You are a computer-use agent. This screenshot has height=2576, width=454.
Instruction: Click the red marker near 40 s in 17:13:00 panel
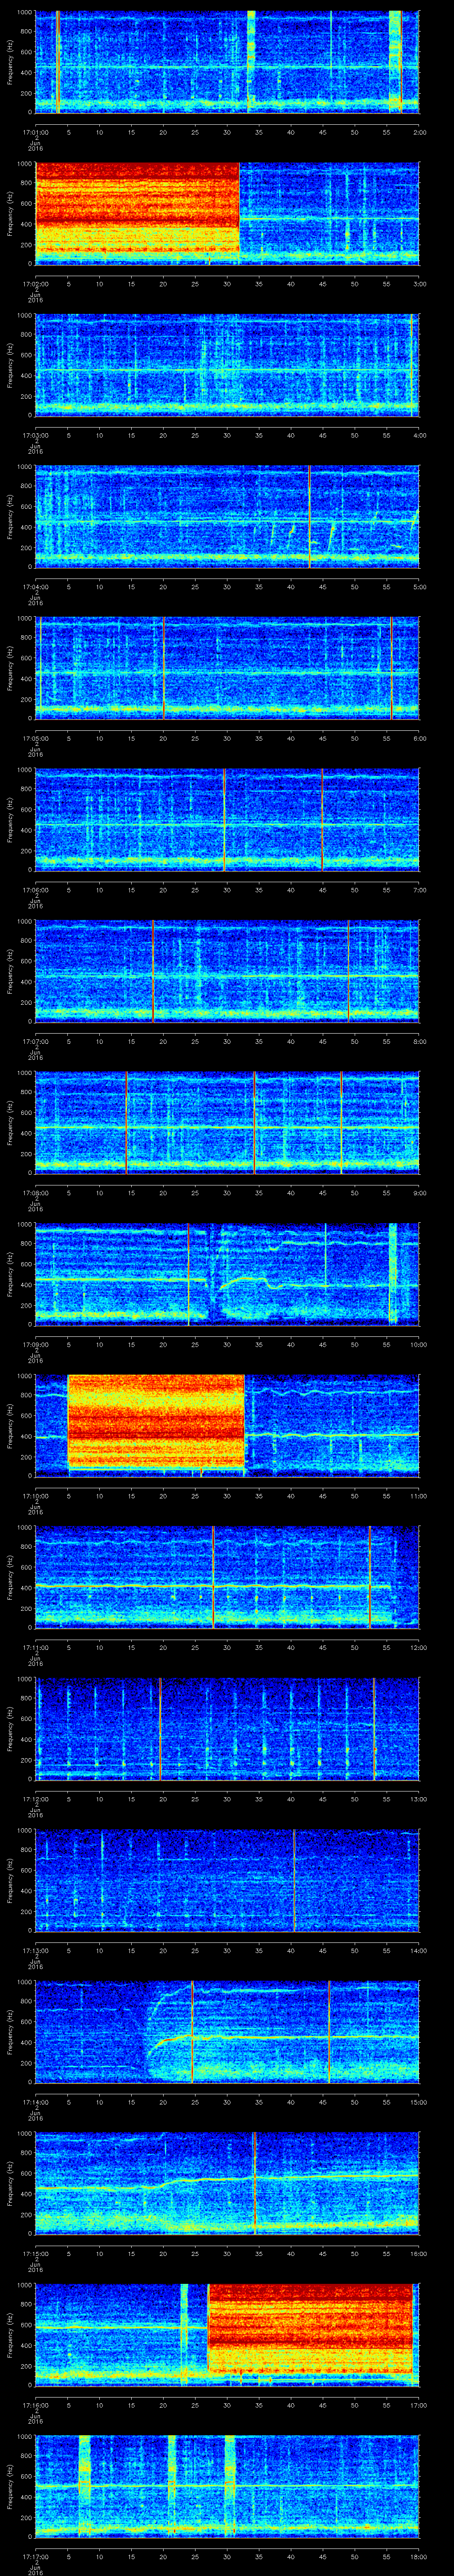click(x=294, y=1881)
